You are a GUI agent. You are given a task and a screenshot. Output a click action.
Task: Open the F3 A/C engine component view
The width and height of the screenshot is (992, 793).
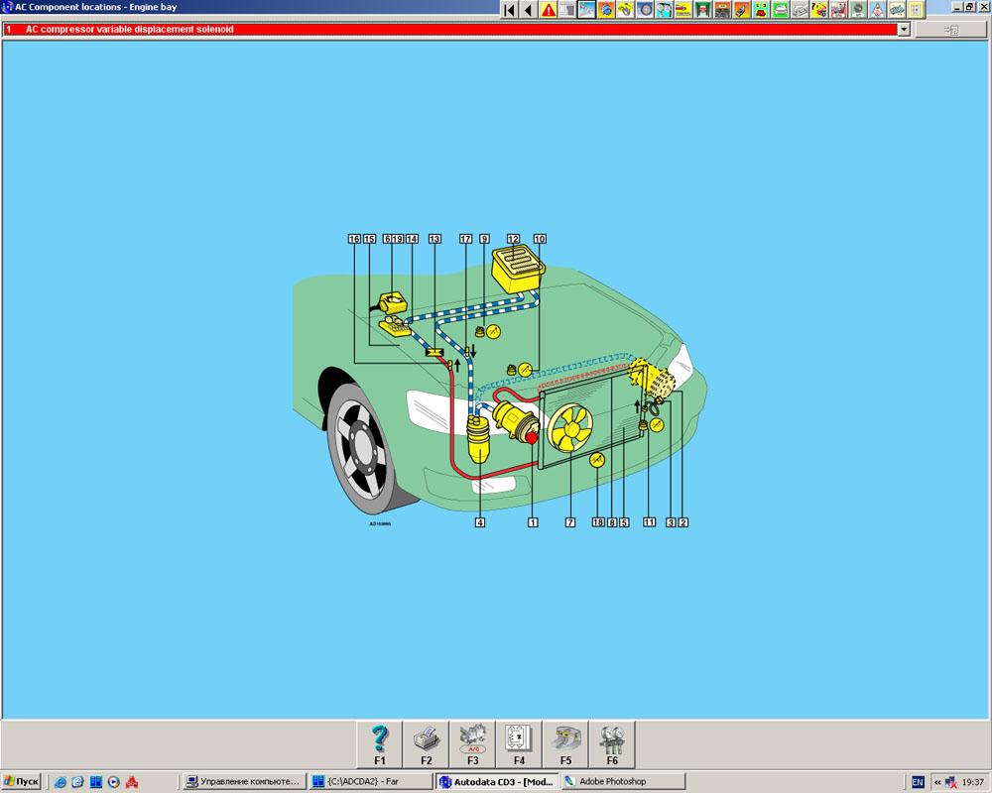472,744
